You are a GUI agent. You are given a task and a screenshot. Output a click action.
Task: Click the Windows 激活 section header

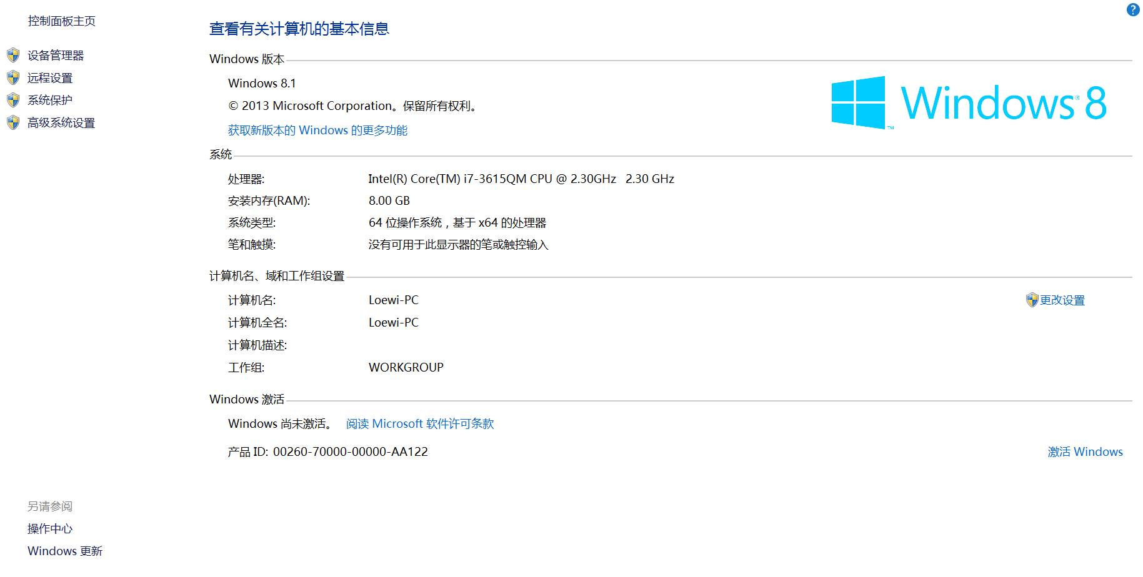[247, 399]
